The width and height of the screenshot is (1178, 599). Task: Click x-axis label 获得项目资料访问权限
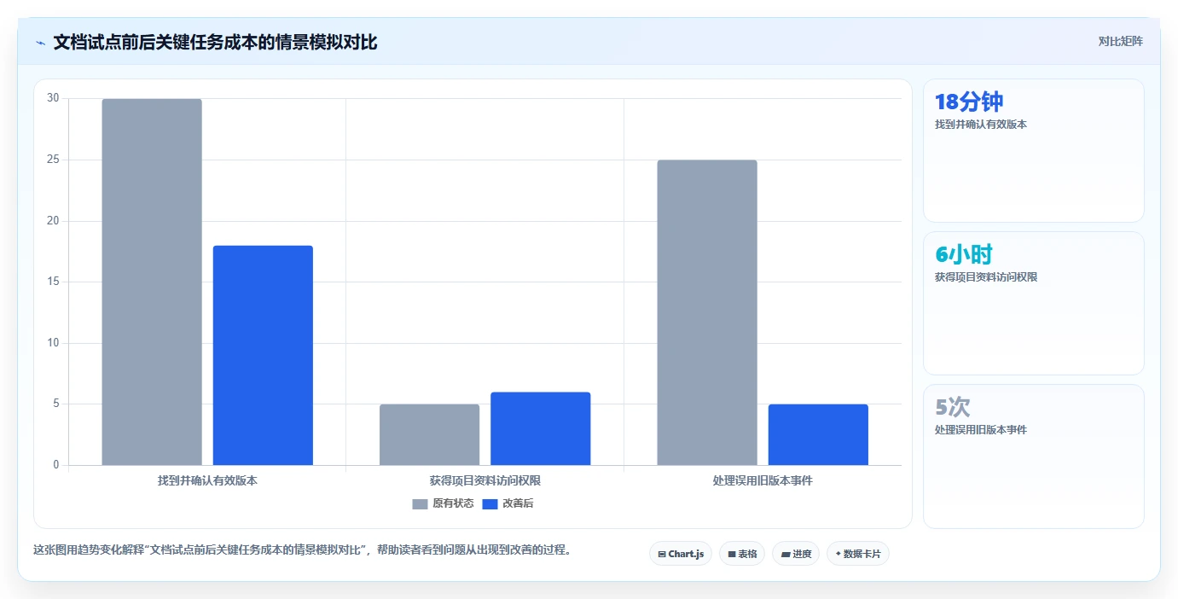pos(485,480)
